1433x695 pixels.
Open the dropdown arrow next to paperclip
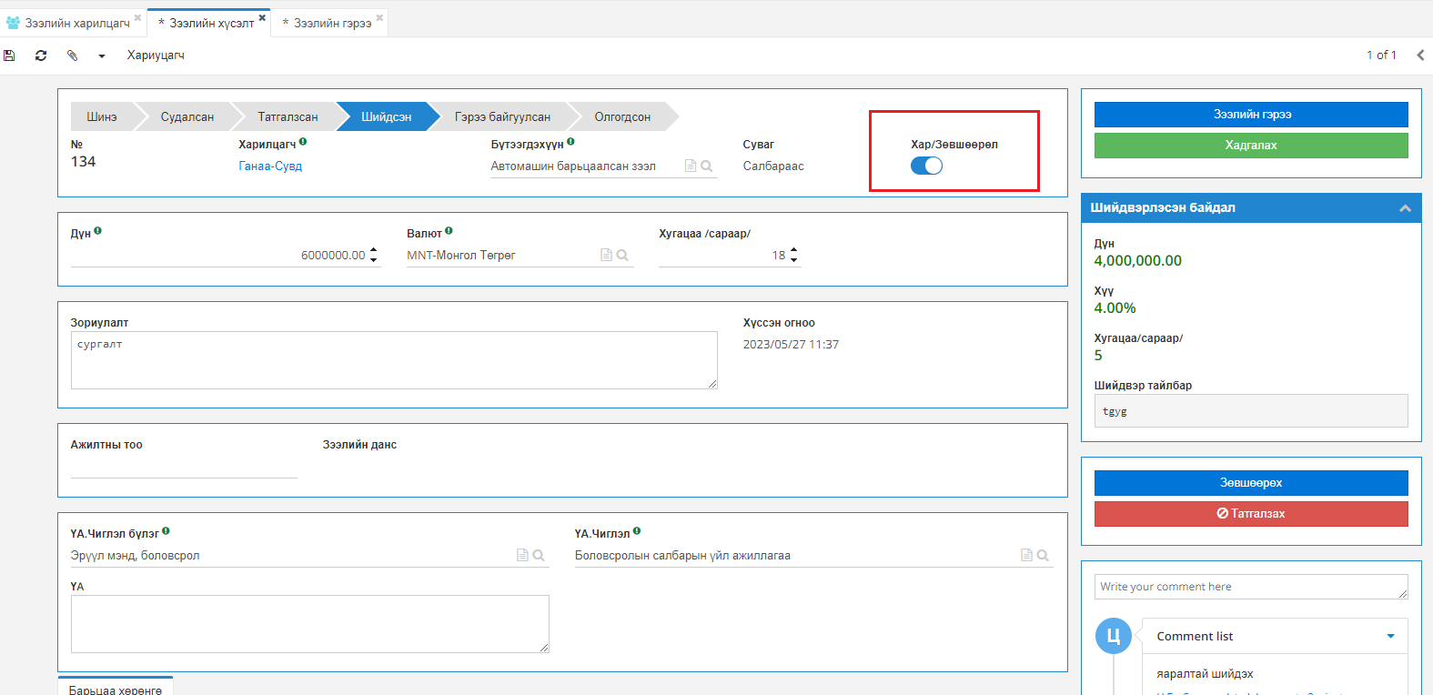(102, 56)
